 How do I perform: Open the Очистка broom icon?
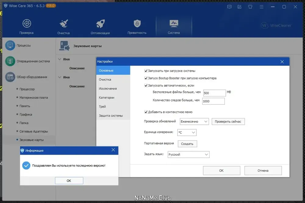pos(64,24)
